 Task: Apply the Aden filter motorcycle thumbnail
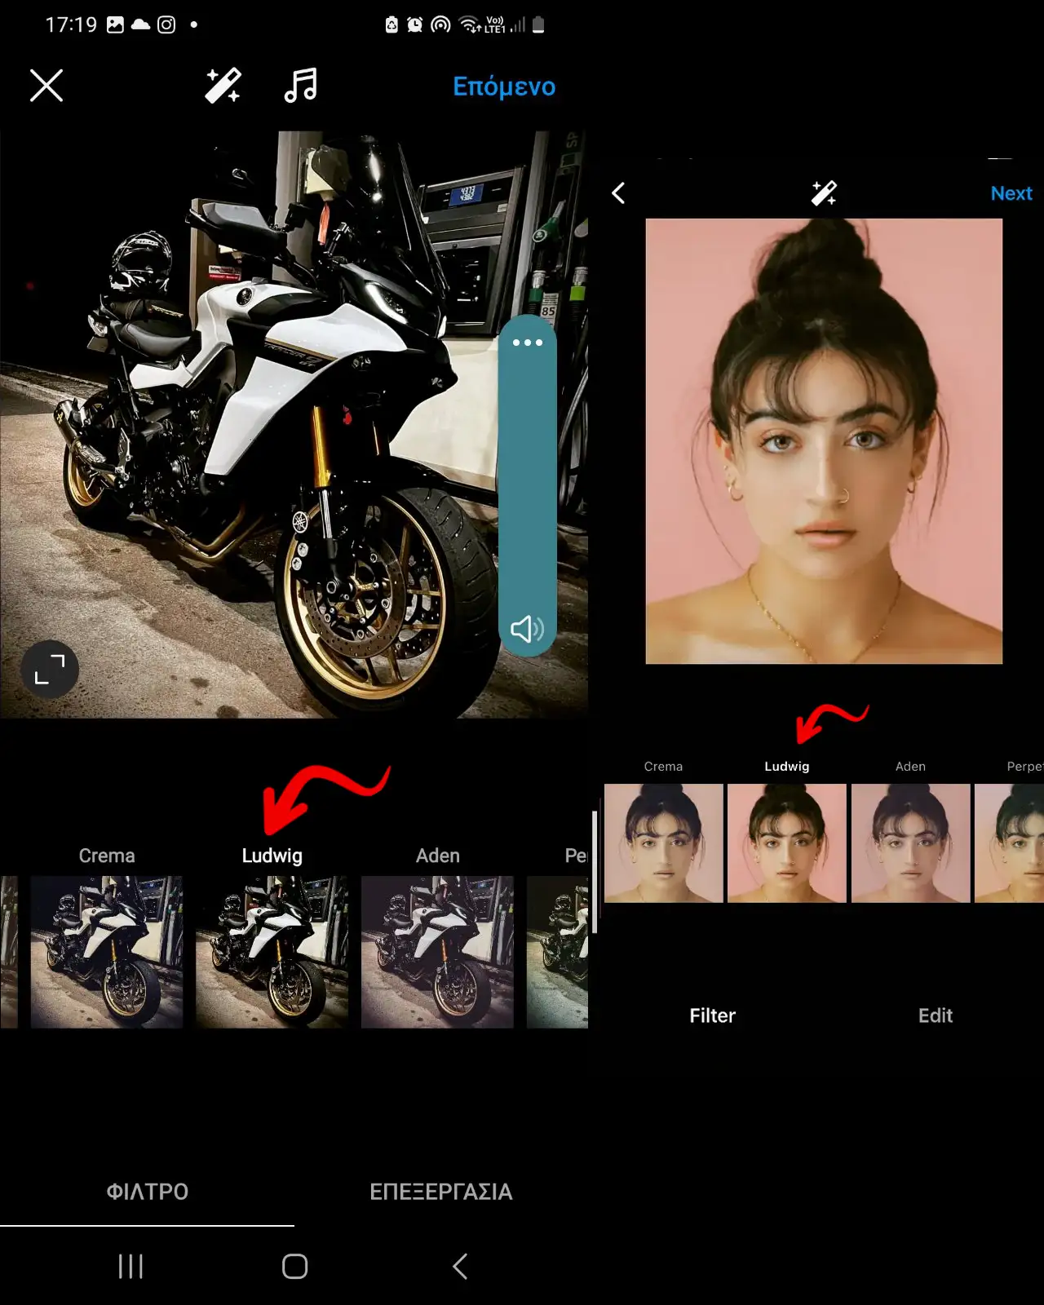point(437,952)
